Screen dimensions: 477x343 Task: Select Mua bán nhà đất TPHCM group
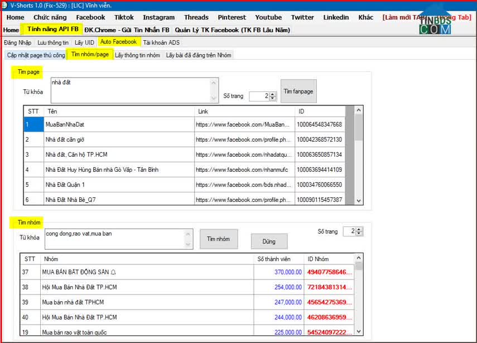(187, 302)
